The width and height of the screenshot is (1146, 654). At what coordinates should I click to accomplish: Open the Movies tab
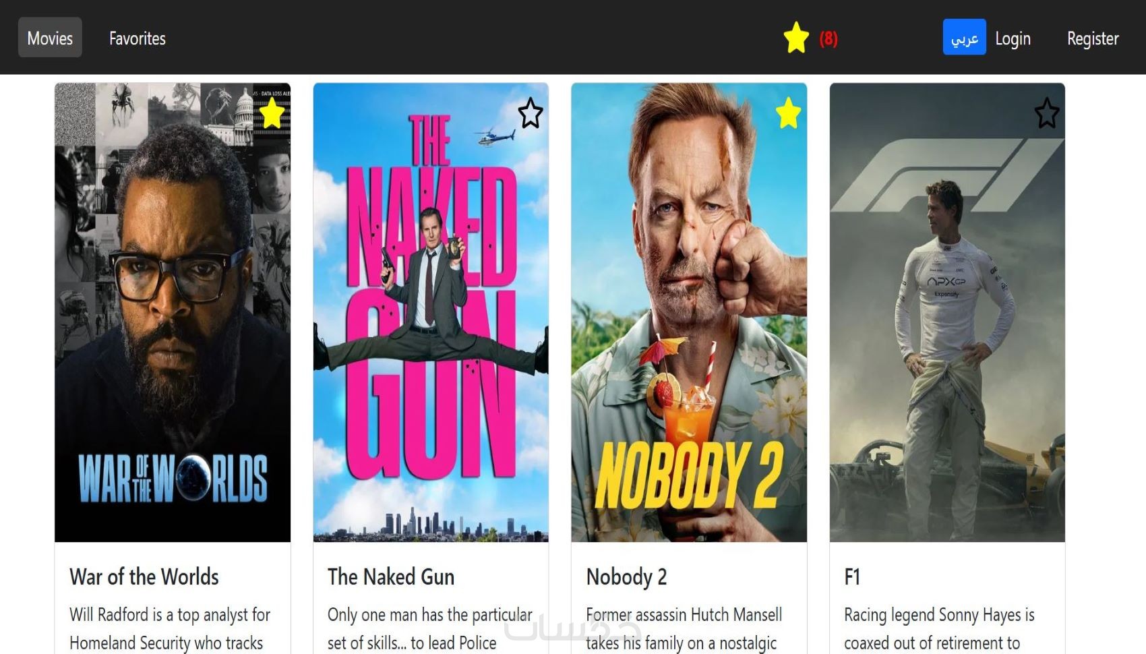click(50, 38)
